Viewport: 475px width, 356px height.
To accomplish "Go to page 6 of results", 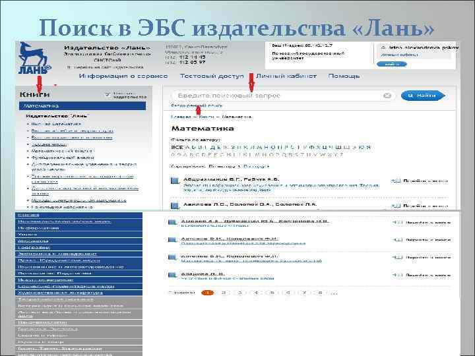I will (x=288, y=293).
